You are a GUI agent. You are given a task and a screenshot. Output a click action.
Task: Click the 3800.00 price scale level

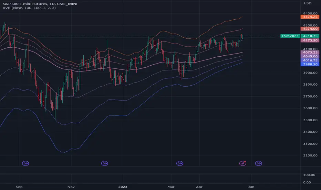coord(310,84)
